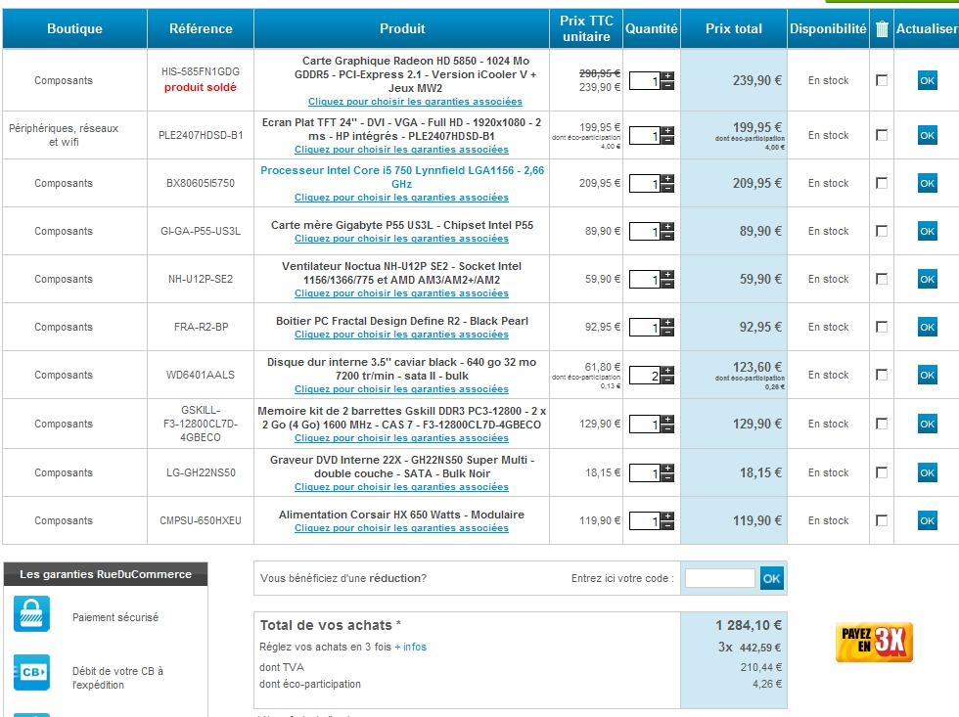Open warranty options for Gigabyte P55 motherboard
Screen dimensions: 959x717
tap(401, 239)
